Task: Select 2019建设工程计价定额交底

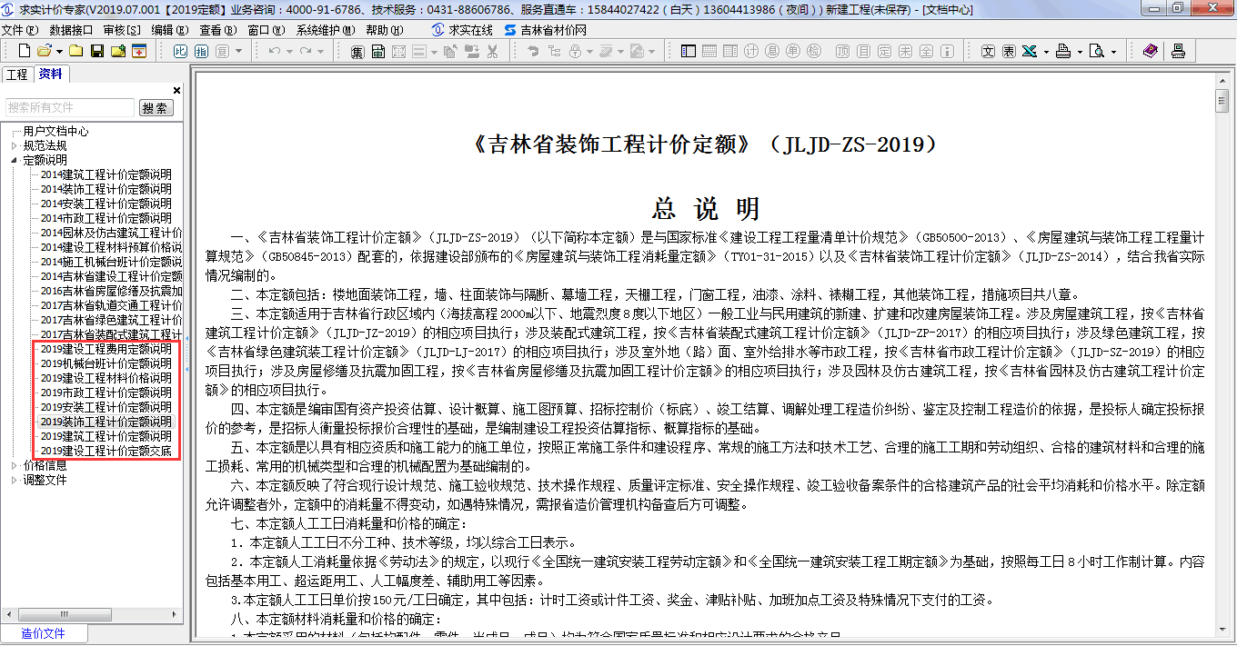Action: click(106, 451)
